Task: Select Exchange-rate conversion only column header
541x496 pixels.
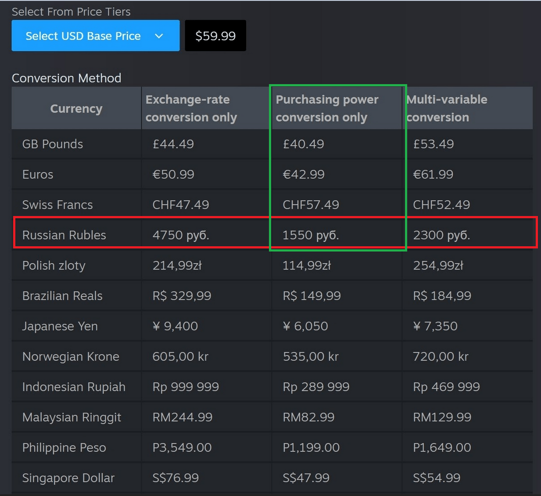Action: [x=191, y=108]
